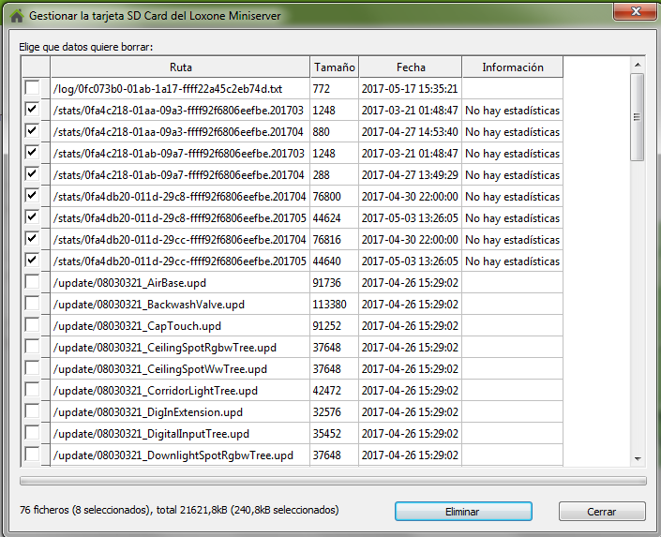This screenshot has width=661, height=537.
Task: Select the 08030321_AirBase.upd file checkbox
Action: point(33,282)
